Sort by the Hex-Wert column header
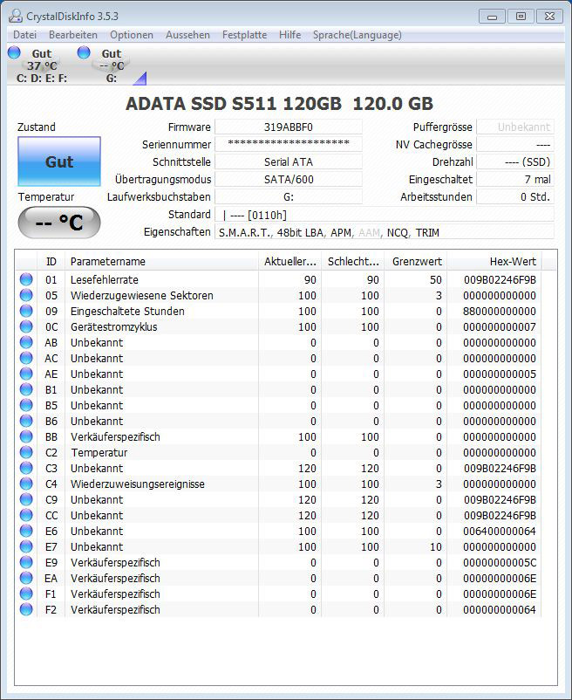Image resolution: width=572 pixels, height=700 pixels. pos(494,262)
